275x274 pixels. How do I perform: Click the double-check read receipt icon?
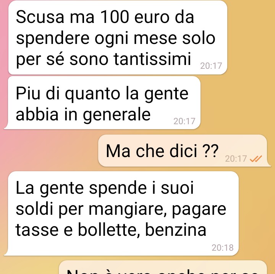tap(256, 159)
